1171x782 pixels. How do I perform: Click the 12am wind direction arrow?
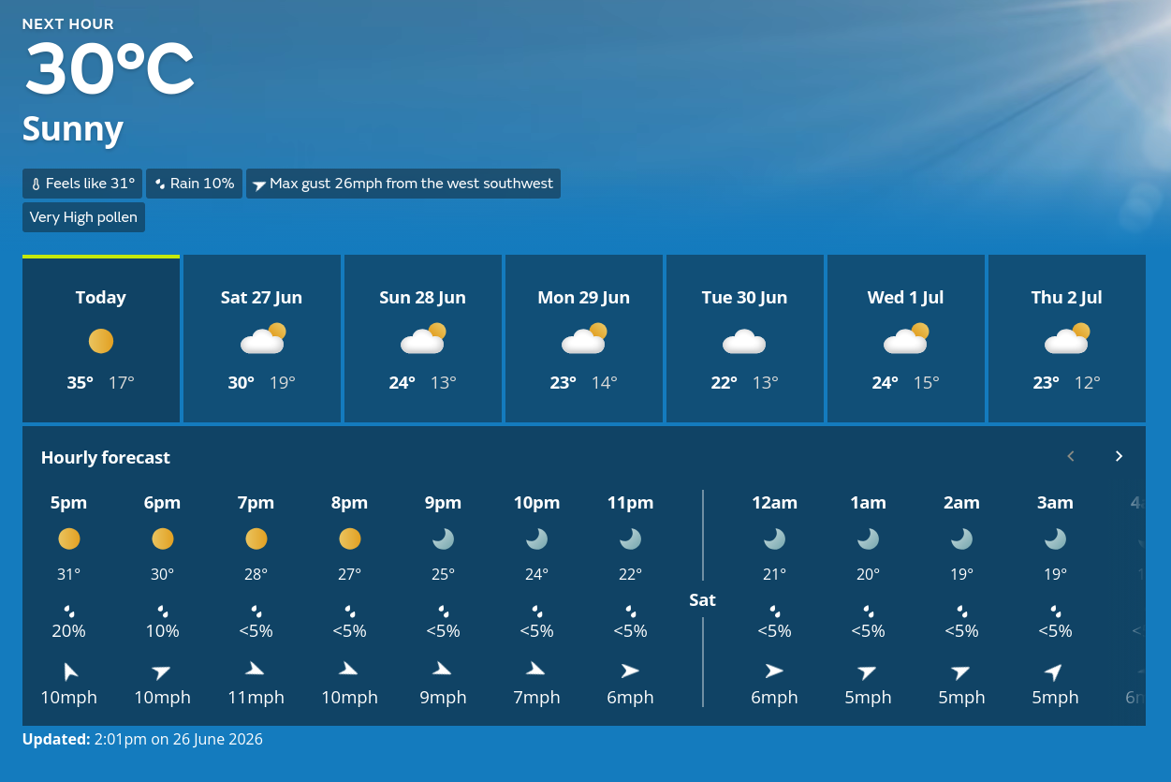coord(774,671)
